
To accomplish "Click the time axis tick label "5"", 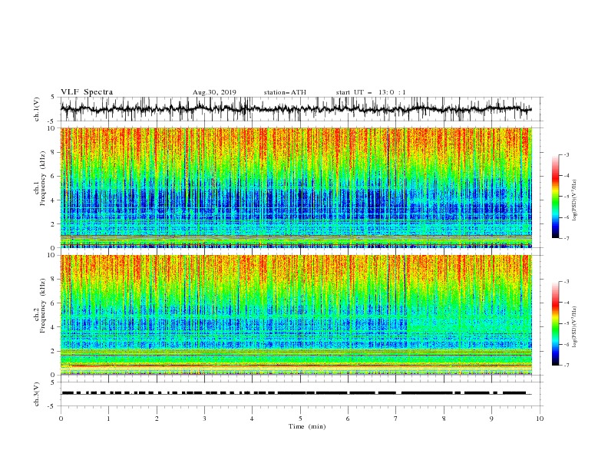I will tap(300, 419).
